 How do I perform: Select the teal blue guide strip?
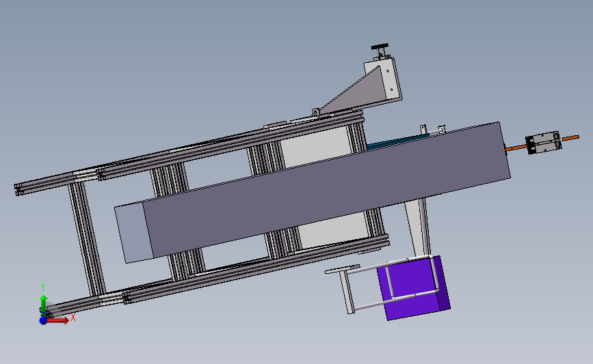pos(397,140)
